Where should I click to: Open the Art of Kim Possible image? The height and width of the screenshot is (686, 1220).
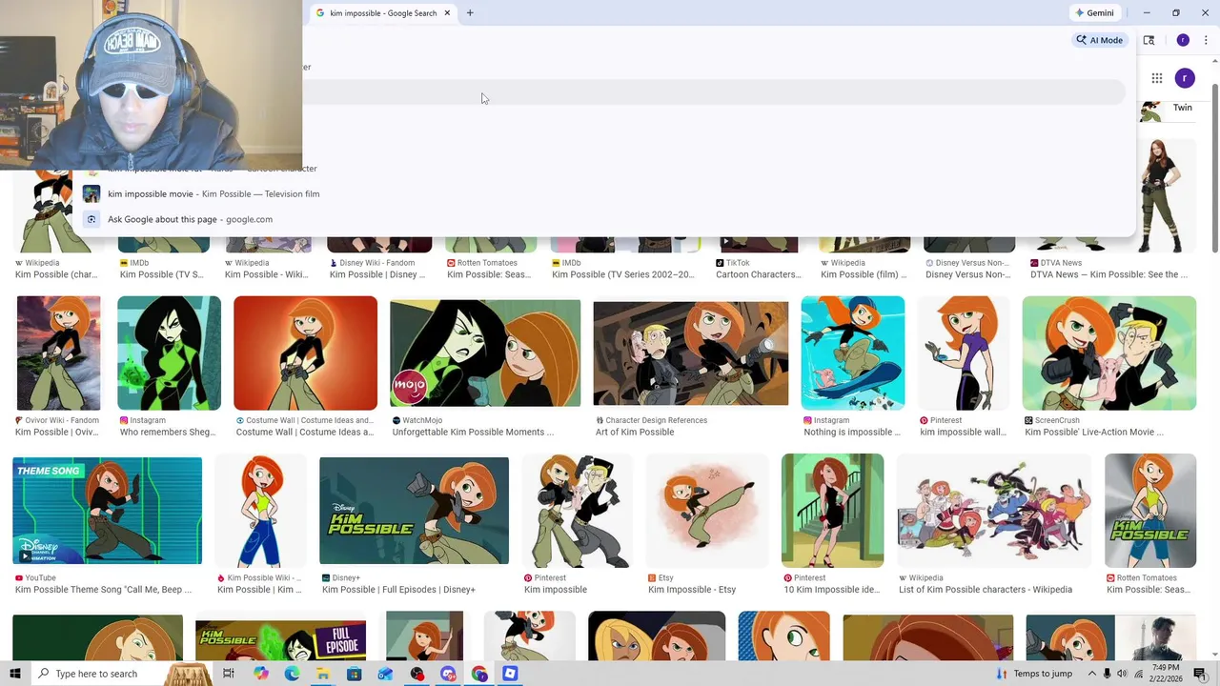tap(691, 353)
